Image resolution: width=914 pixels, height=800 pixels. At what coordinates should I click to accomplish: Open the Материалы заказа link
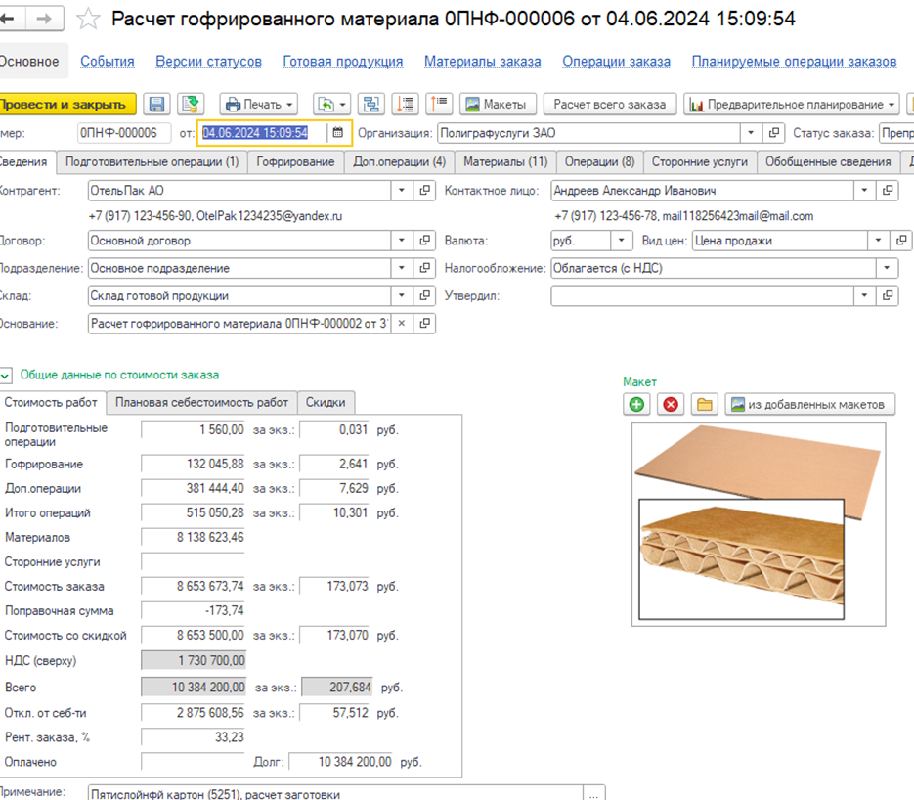pos(482,61)
